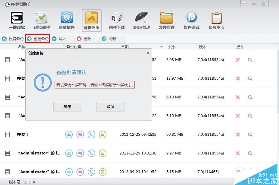Viewport: 279px width, 185px height.
Task: Delete the PP助手 backup with the red X
Action: [x=238, y=135]
